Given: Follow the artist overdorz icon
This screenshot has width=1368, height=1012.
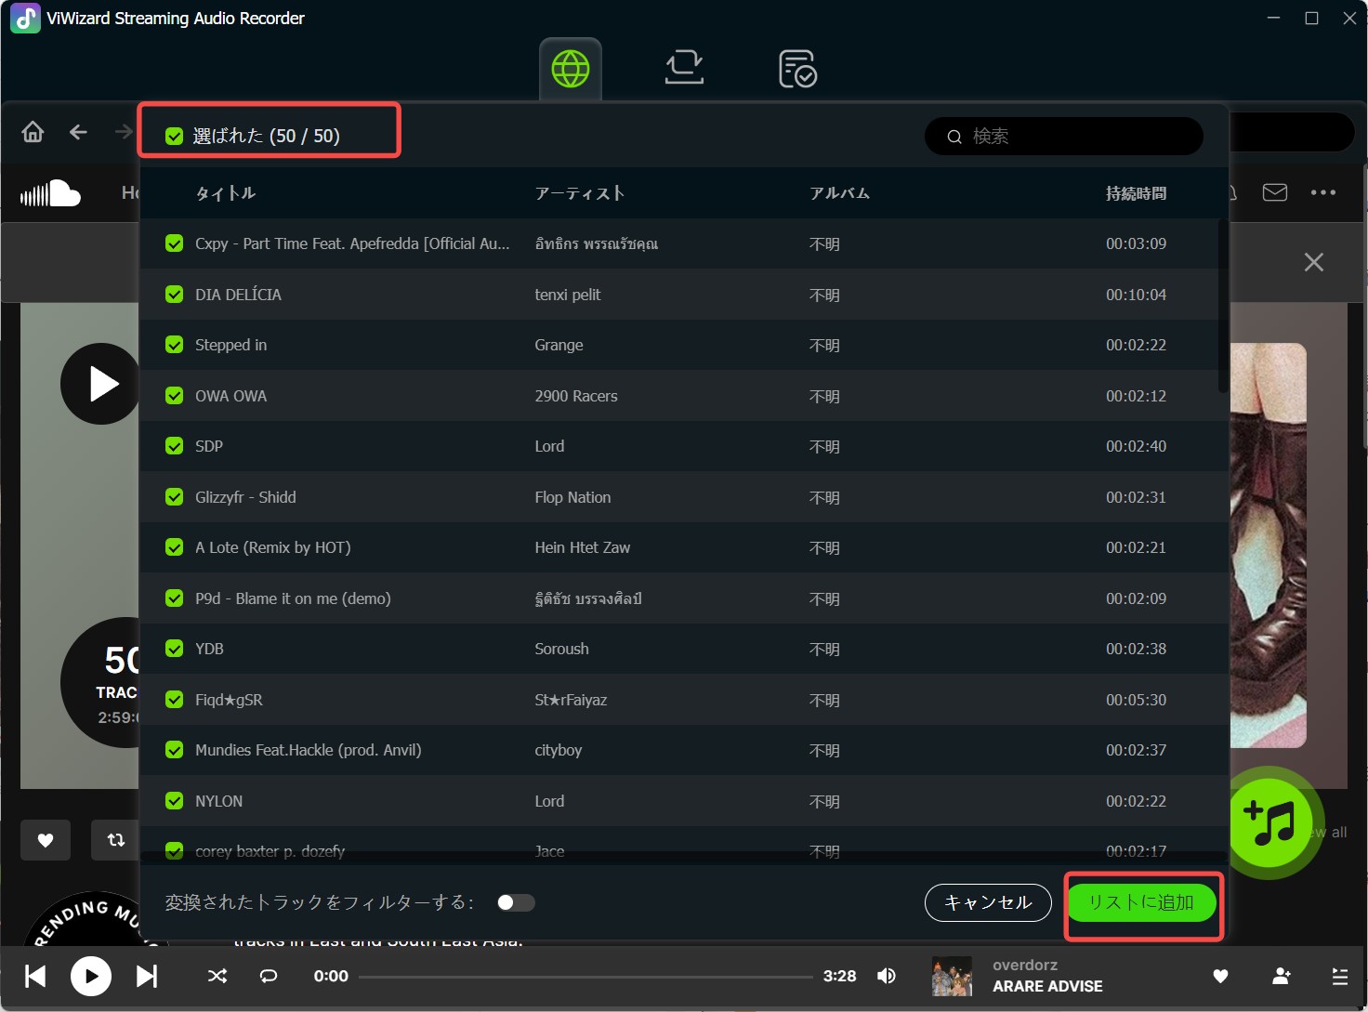Looking at the screenshot, I should [x=1282, y=976].
